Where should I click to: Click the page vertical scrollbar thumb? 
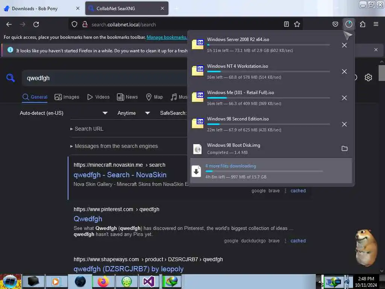(382, 73)
